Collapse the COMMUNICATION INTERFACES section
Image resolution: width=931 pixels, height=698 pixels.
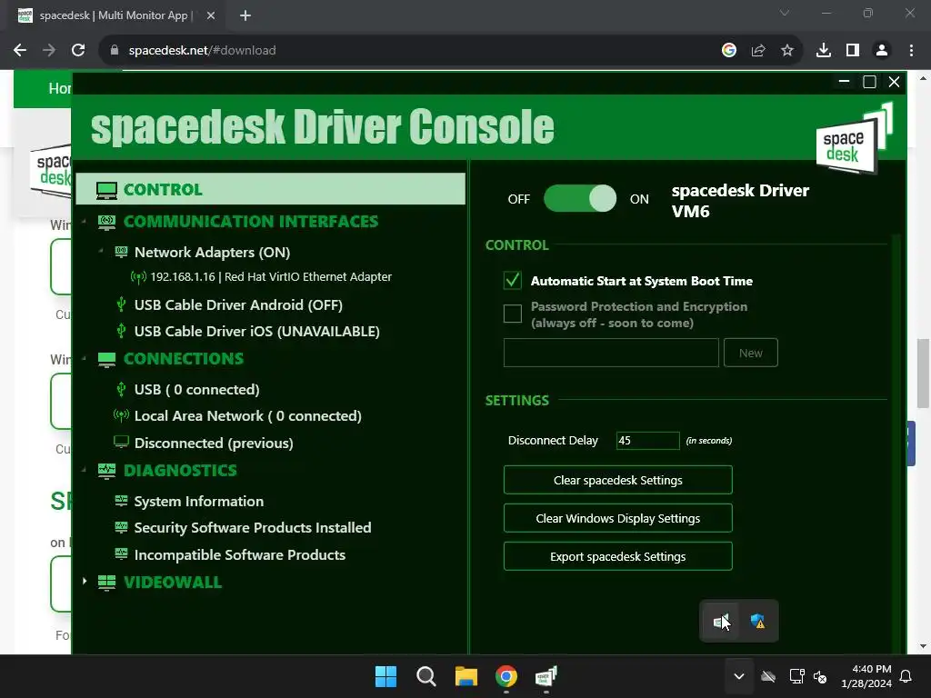[x=84, y=222]
